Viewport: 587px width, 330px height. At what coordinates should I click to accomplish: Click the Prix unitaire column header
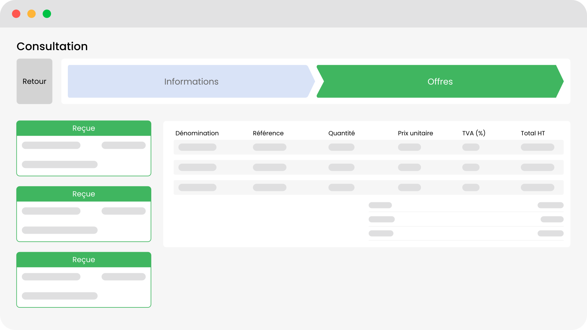[x=415, y=133]
